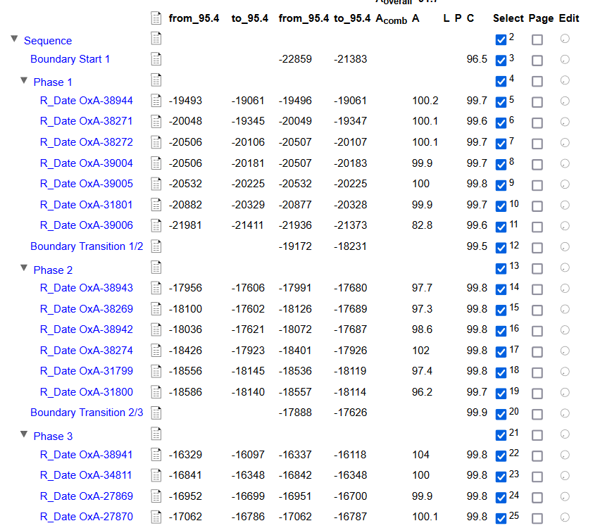Image resolution: width=612 pixels, height=528 pixels.
Task: Open Boundary Transition 2/3 link
Action: coord(86,413)
